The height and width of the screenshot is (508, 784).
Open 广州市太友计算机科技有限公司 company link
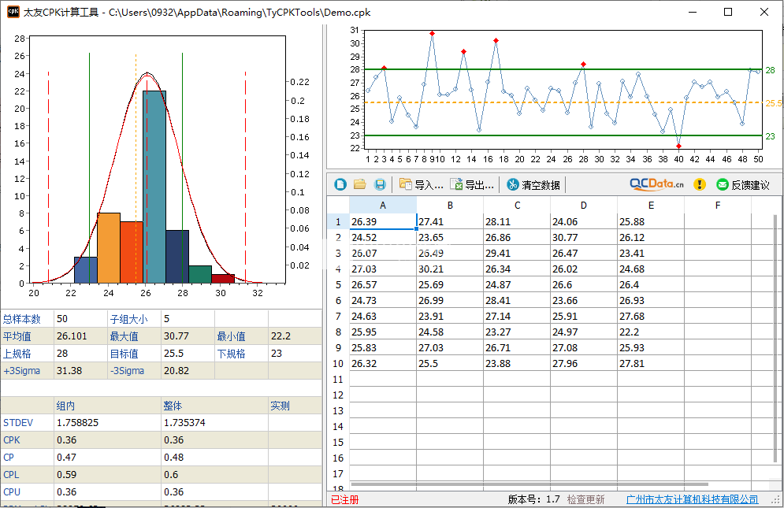[692, 499]
